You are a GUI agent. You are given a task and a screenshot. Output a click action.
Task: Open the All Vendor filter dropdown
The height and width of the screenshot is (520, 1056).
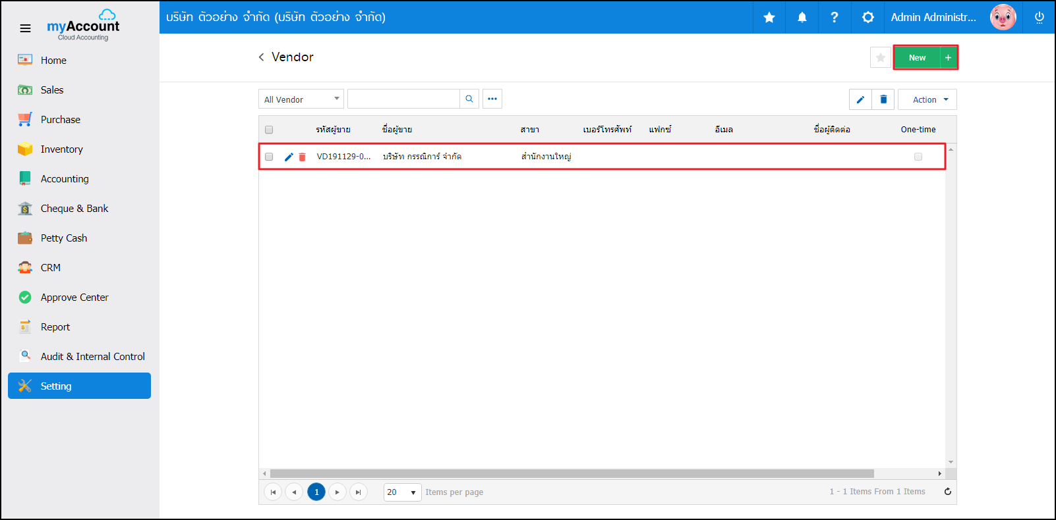[x=301, y=99]
